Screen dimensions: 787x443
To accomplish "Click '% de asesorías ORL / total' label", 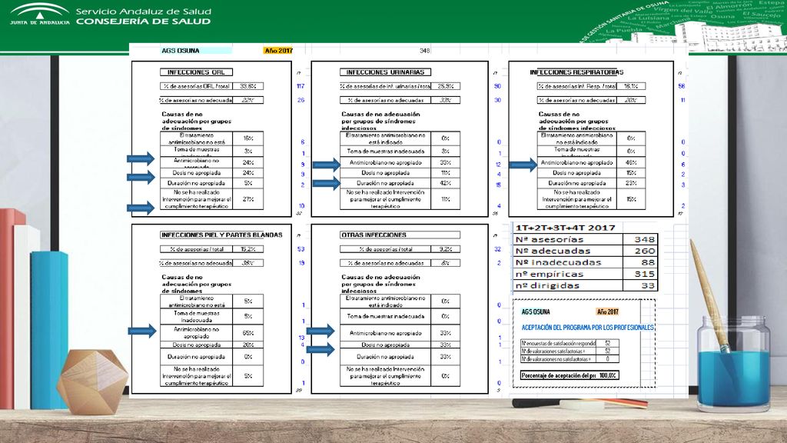I will (196, 86).
